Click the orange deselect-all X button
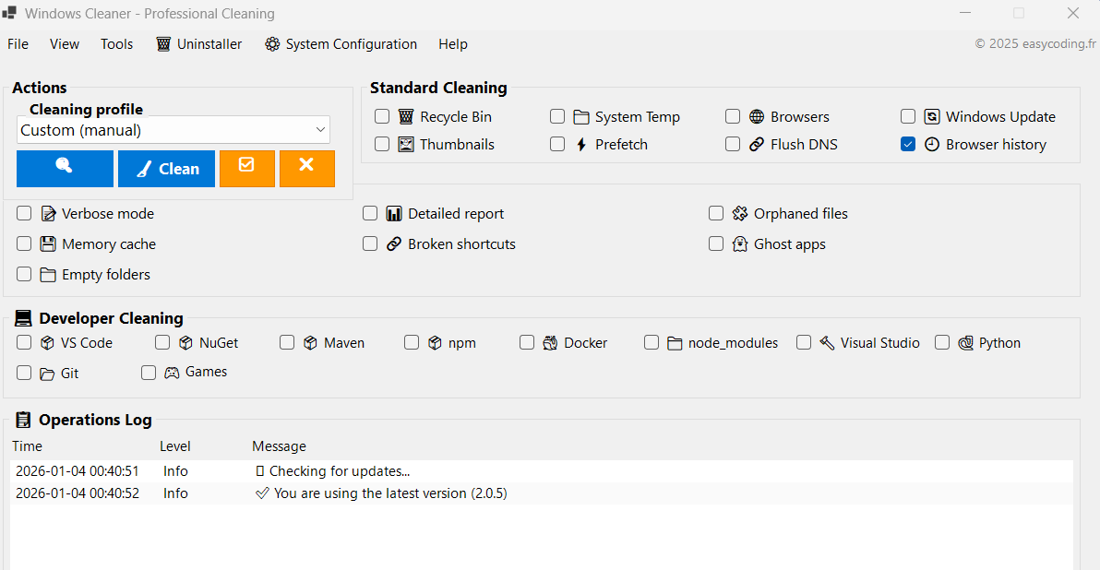Image resolution: width=1100 pixels, height=570 pixels. [x=306, y=168]
